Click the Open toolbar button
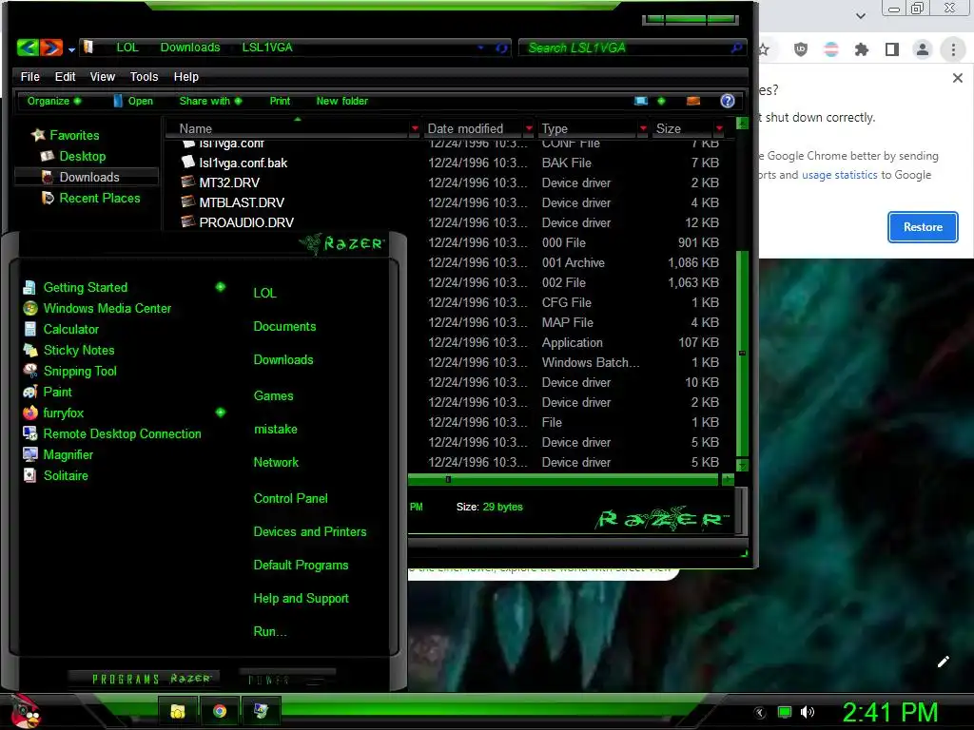Image resolution: width=974 pixels, height=730 pixels. (x=133, y=101)
